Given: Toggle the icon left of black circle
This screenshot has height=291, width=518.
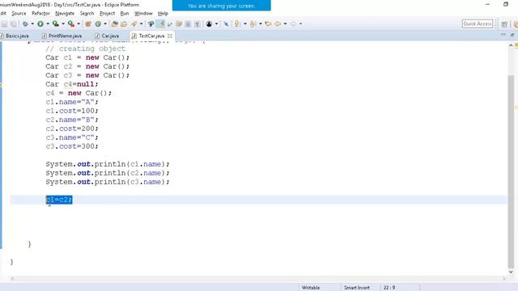Looking at the screenshot, I should coord(197,23).
